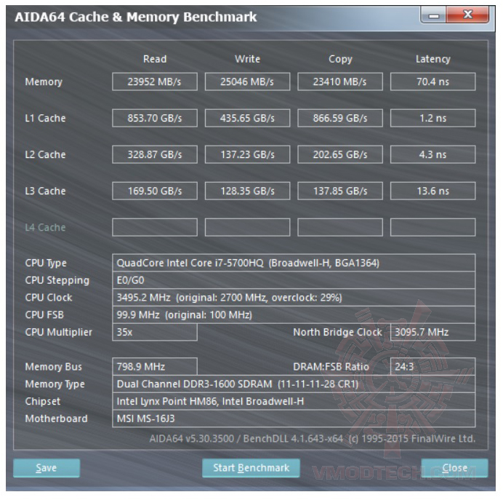503x500 pixels.
Task: Click the Copy column header
Action: [340, 60]
